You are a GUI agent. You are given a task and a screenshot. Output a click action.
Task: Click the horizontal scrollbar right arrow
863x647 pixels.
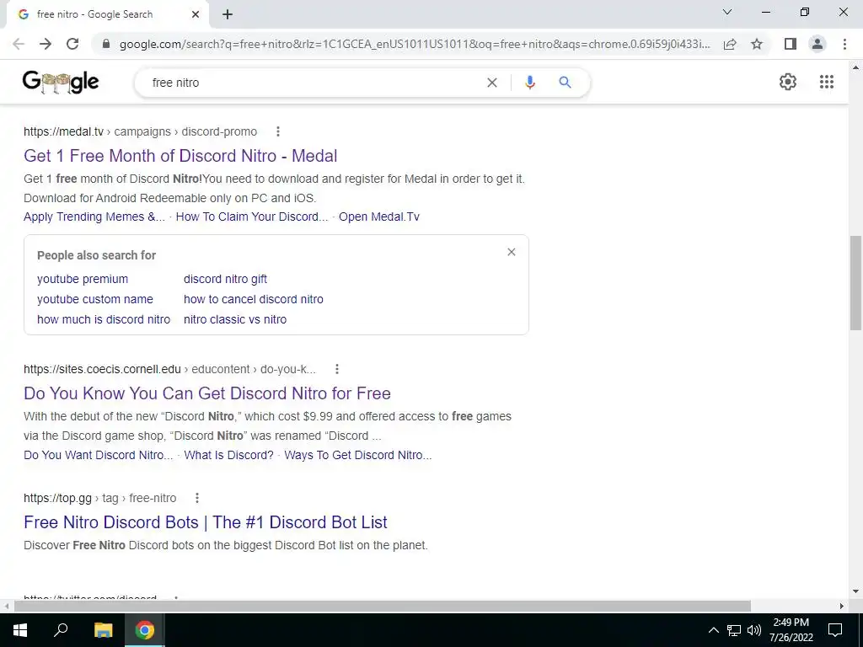(x=842, y=606)
